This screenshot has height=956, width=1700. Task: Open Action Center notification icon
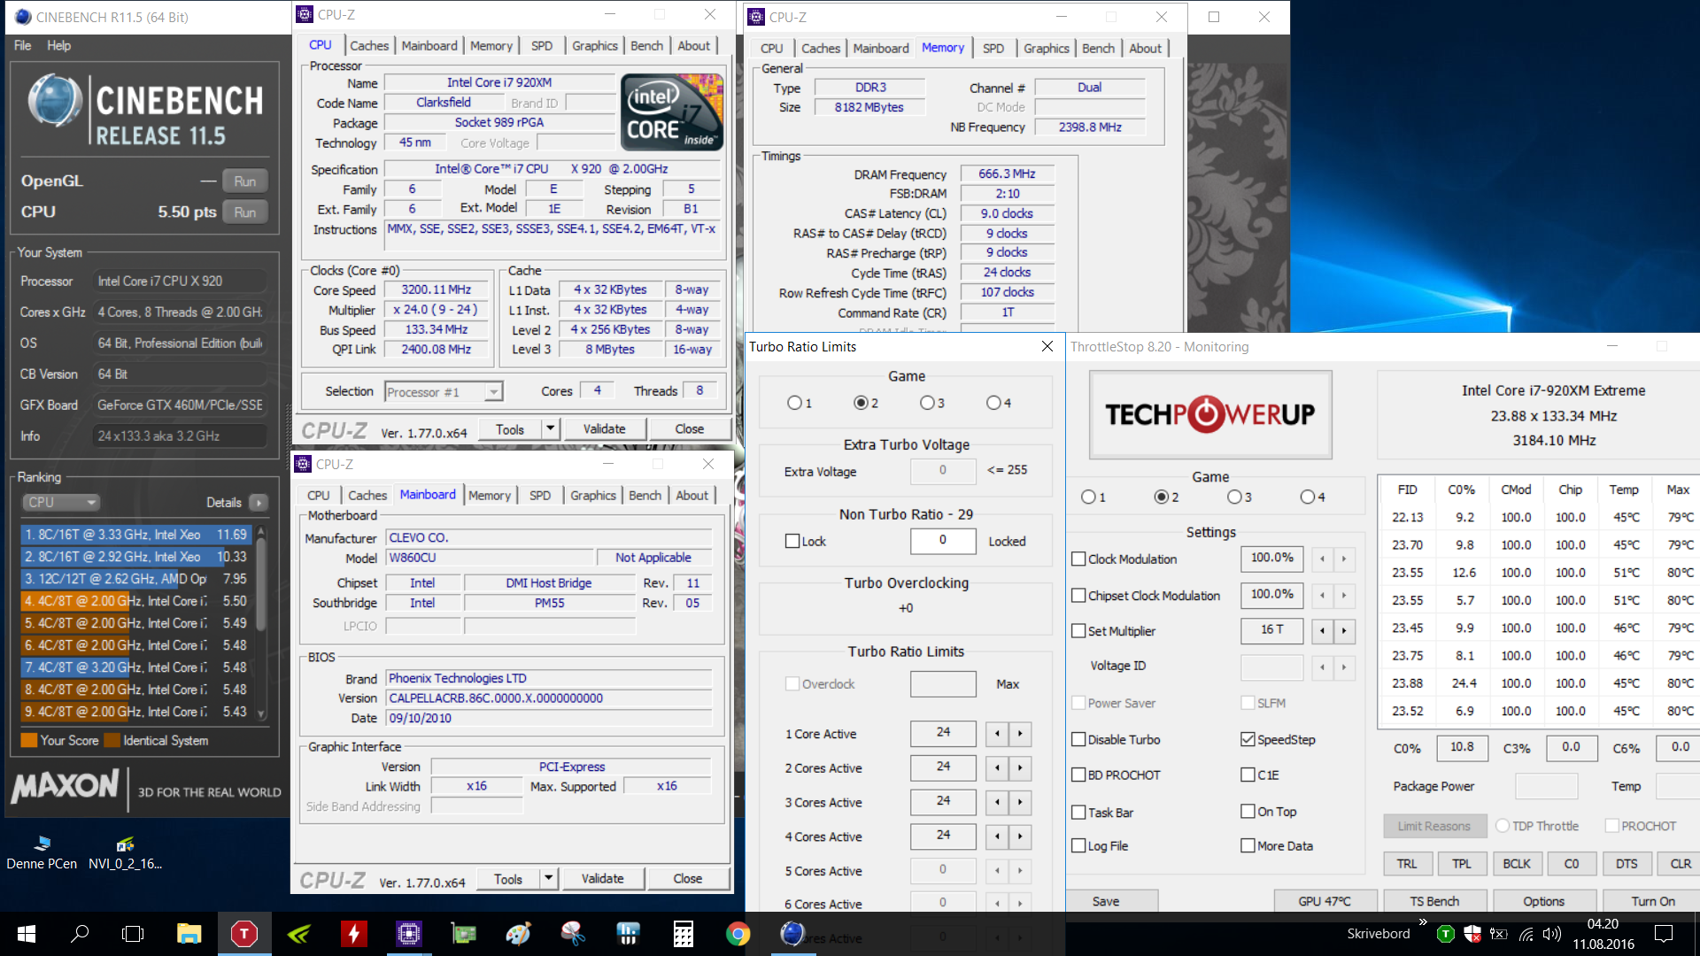(x=1664, y=934)
